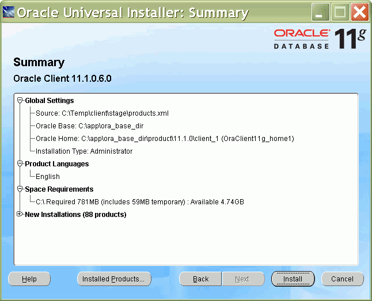Select the Source: C:\Temp\client\stage\products.xml row
The image size is (372, 301).
(102, 113)
